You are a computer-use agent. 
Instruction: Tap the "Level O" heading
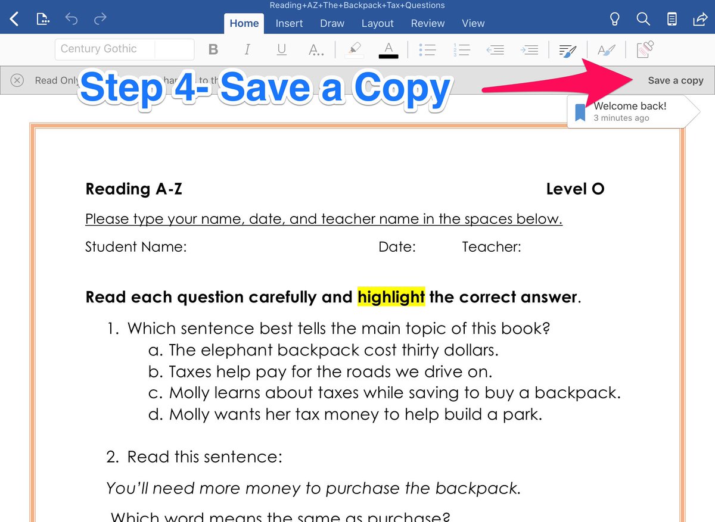click(x=575, y=189)
